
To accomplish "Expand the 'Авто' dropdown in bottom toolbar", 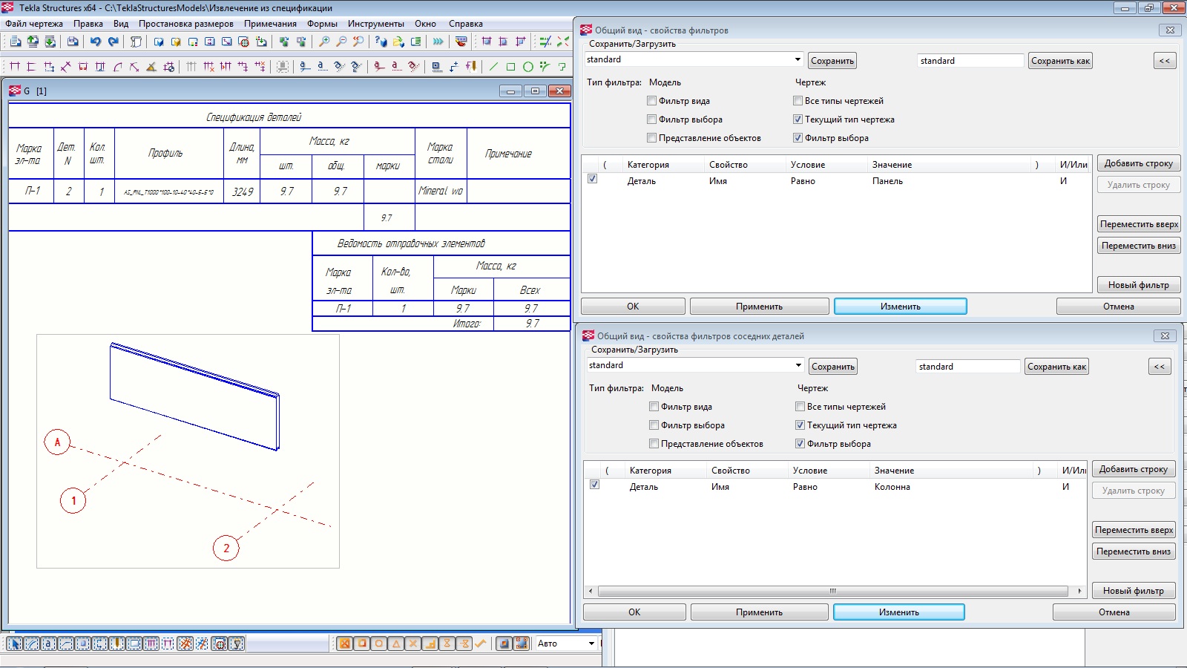I will 591,644.
